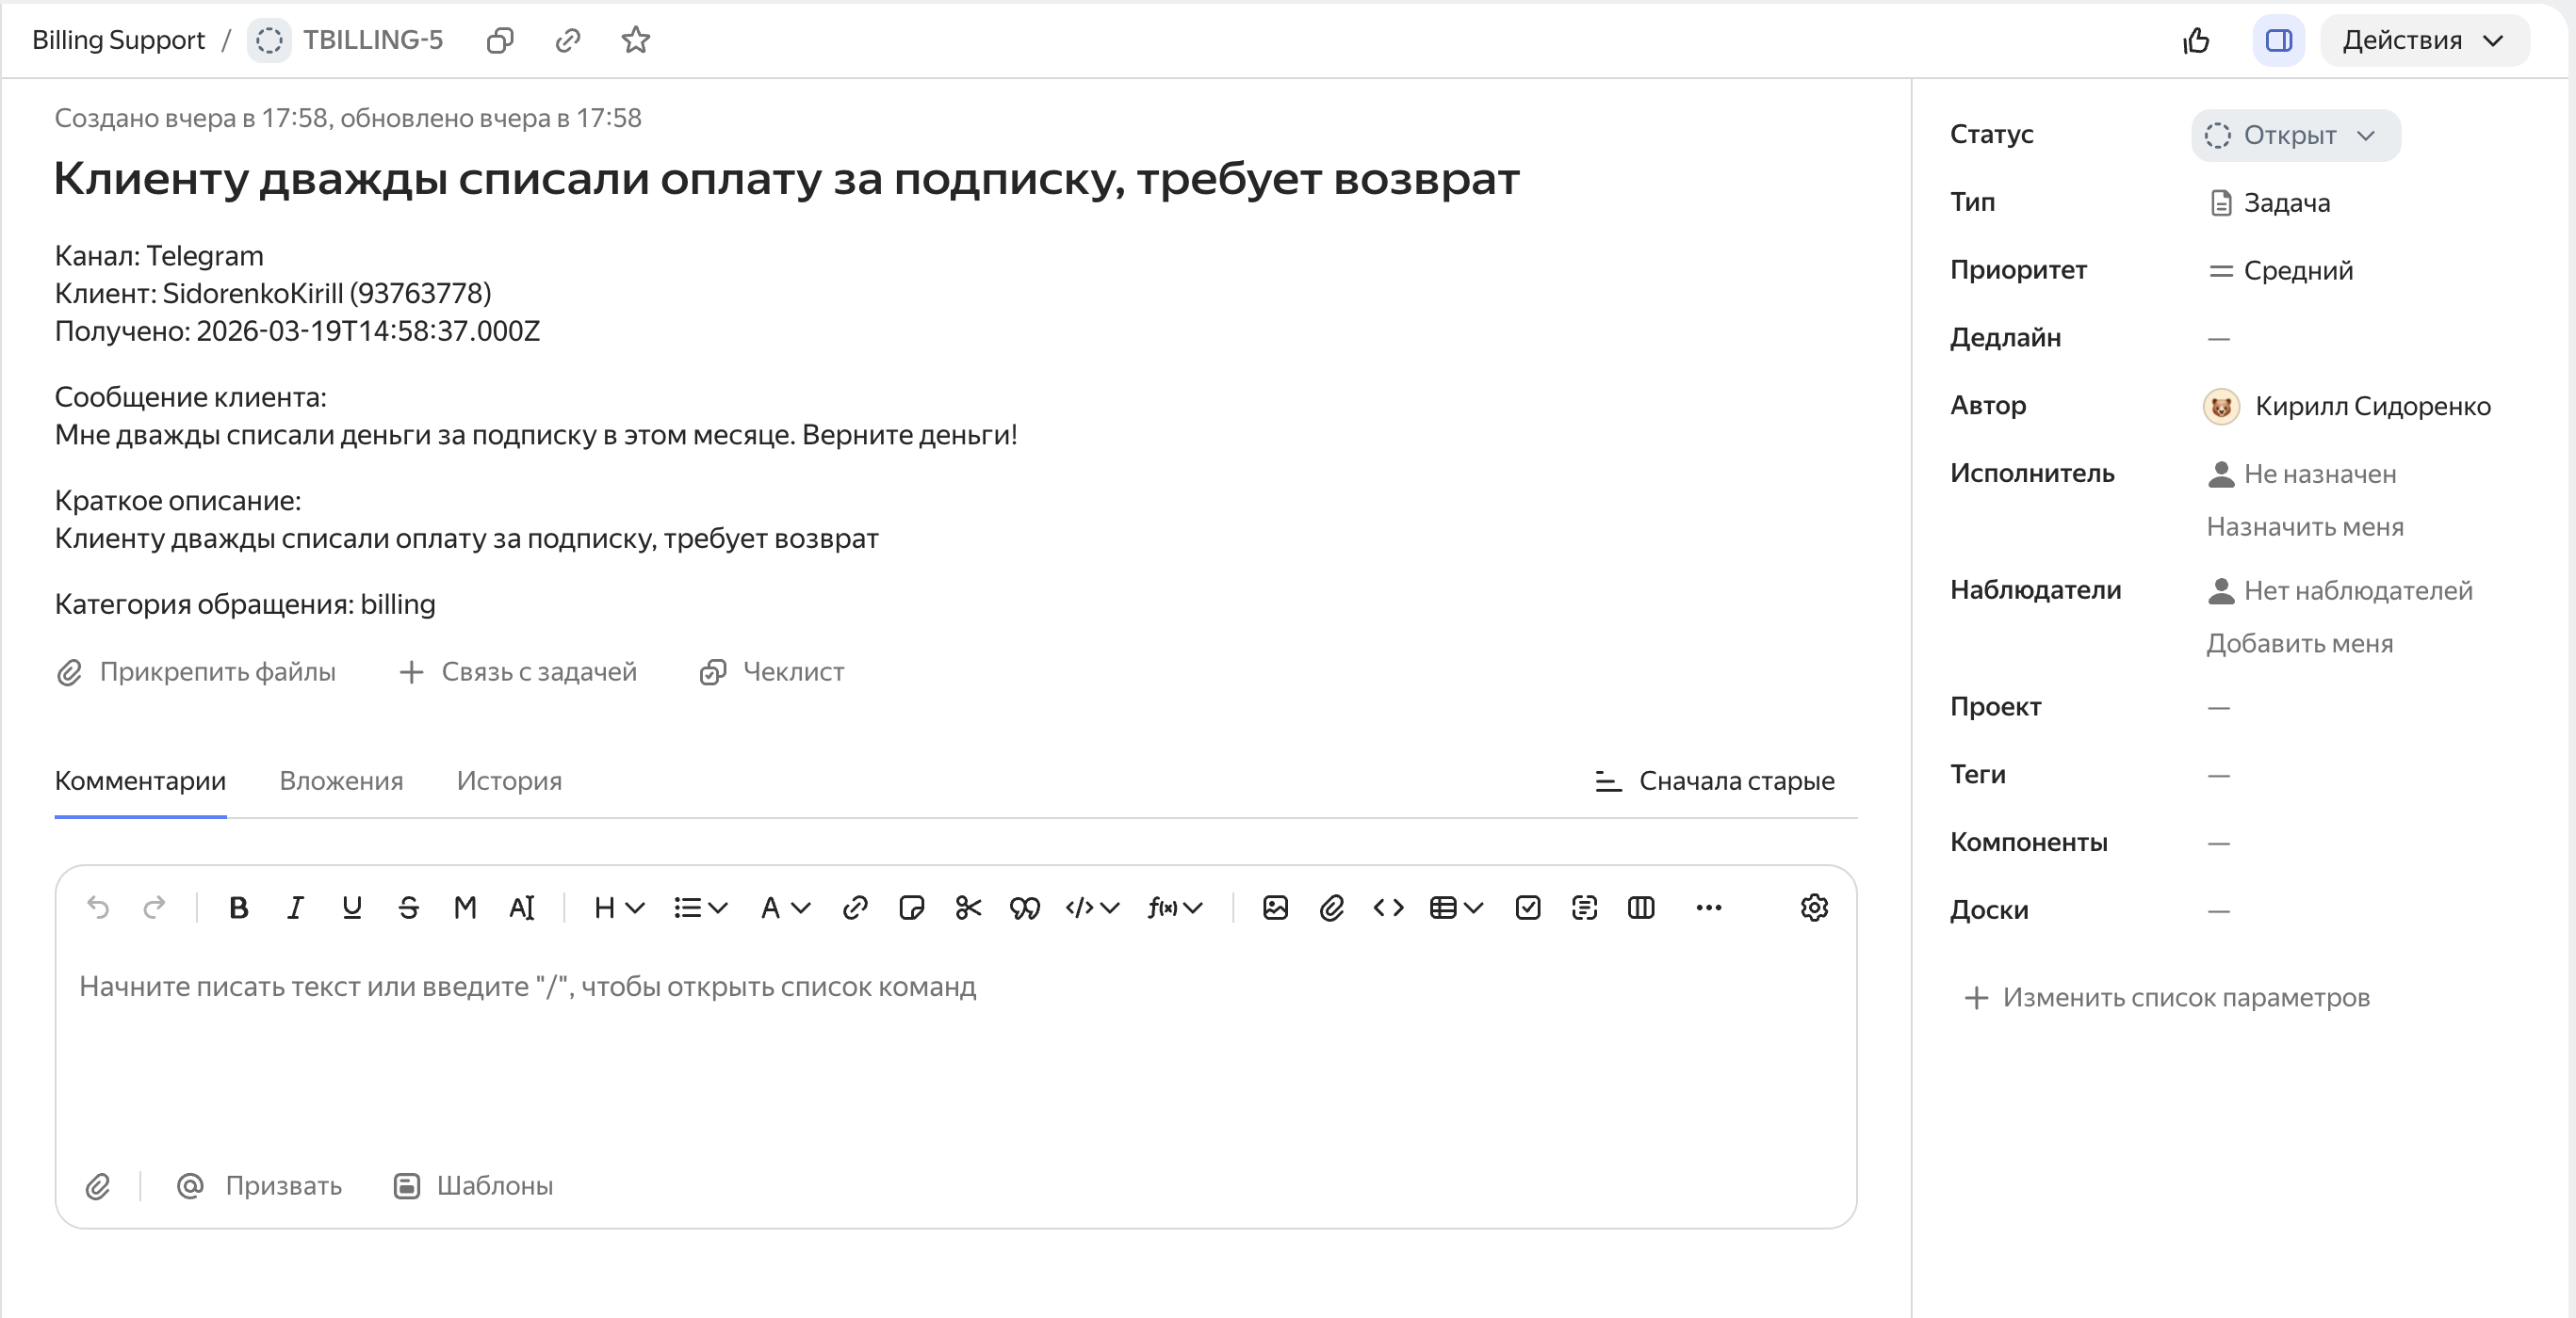2576x1318 pixels.
Task: Click Назначить меня under Исполнитель
Action: coord(2305,526)
